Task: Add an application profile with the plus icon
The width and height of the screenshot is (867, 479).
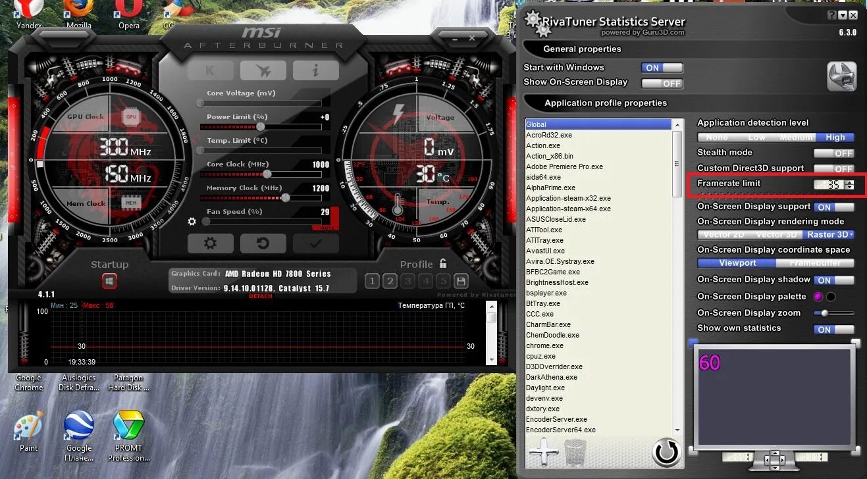Action: click(543, 453)
